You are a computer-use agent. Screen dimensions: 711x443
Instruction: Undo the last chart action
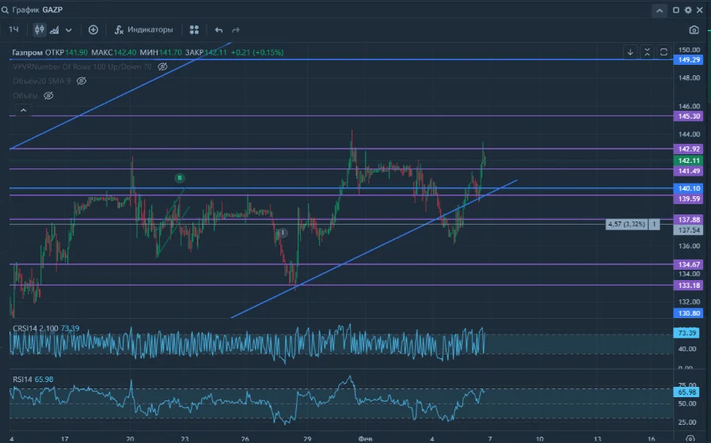(219, 30)
